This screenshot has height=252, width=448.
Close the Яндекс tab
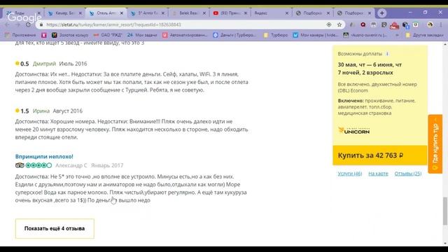tap(287, 13)
